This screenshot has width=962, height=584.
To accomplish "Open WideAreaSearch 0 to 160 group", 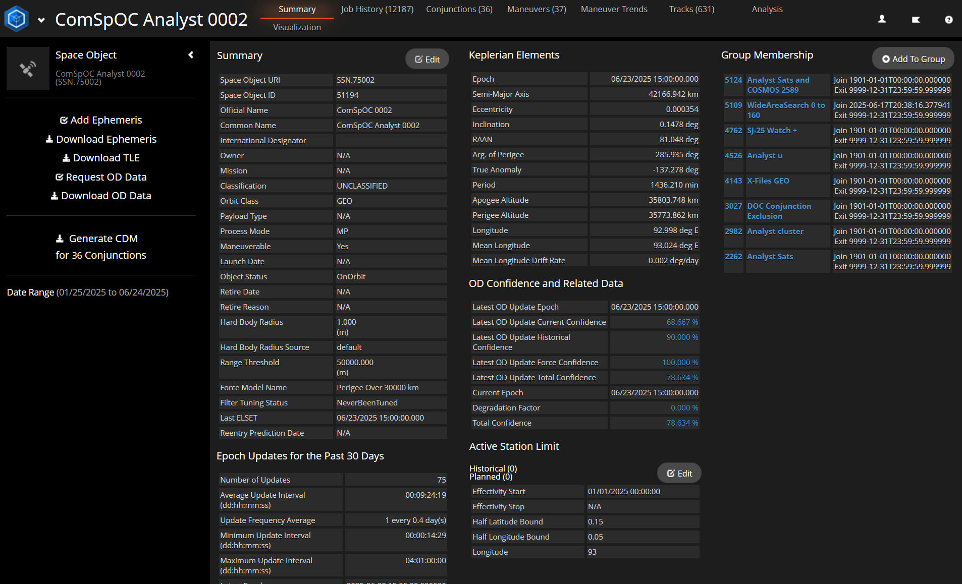I will tap(786, 110).
